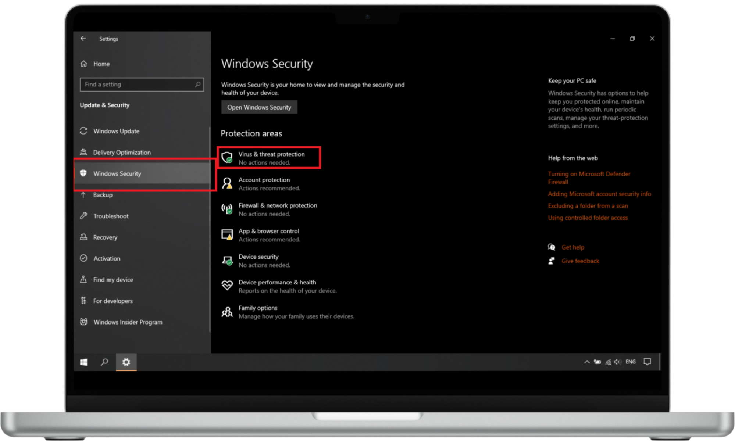Click the Home house icon
Screen dimensions: 735x441
coord(84,64)
